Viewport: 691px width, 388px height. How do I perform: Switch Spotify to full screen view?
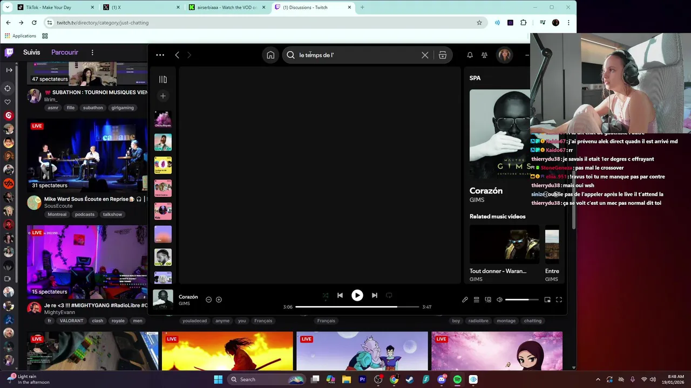click(559, 300)
